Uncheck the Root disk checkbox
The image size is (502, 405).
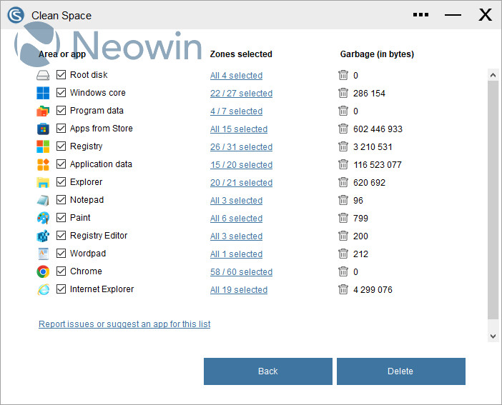(61, 75)
